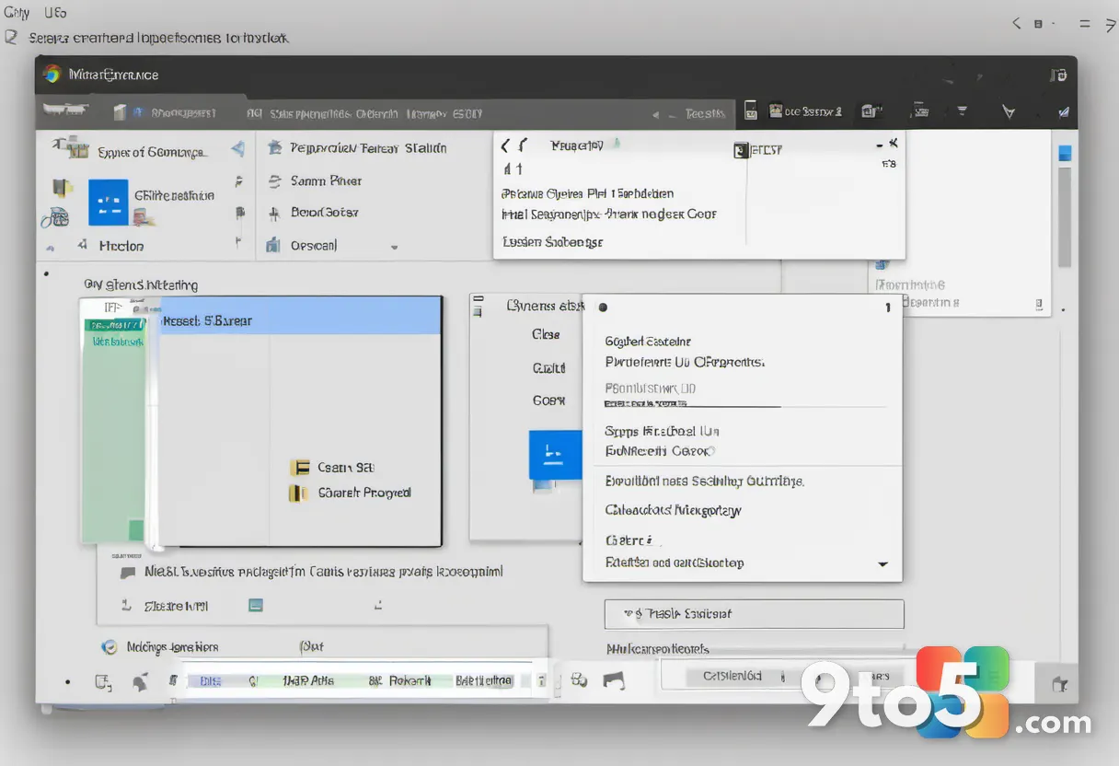Click the phone icon in the dark toolbar
The width and height of the screenshot is (1119, 766).
[751, 111]
